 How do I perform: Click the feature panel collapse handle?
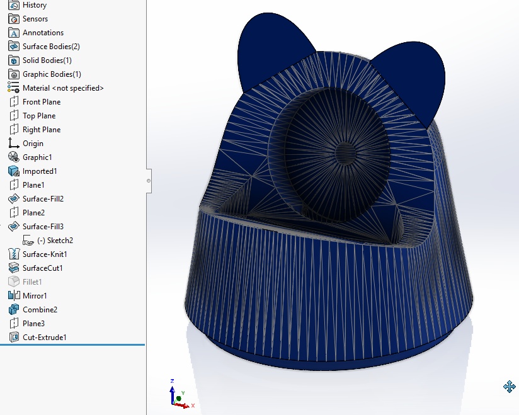pos(149,181)
